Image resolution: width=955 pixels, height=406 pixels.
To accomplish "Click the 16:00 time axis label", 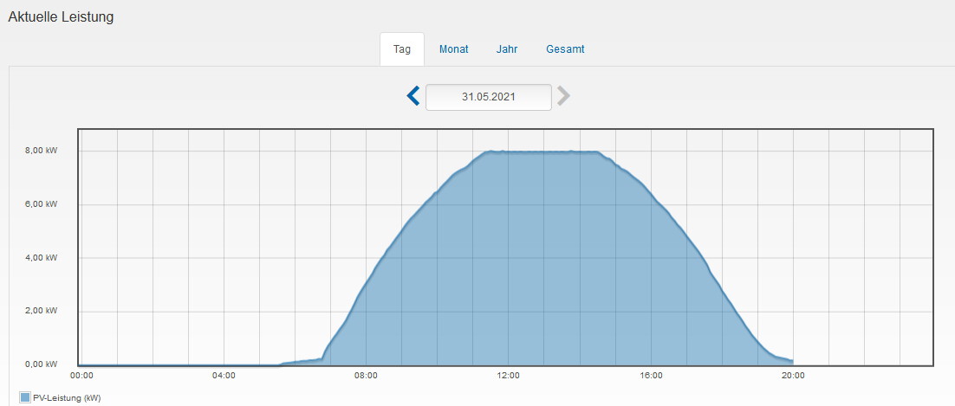I will 651,376.
